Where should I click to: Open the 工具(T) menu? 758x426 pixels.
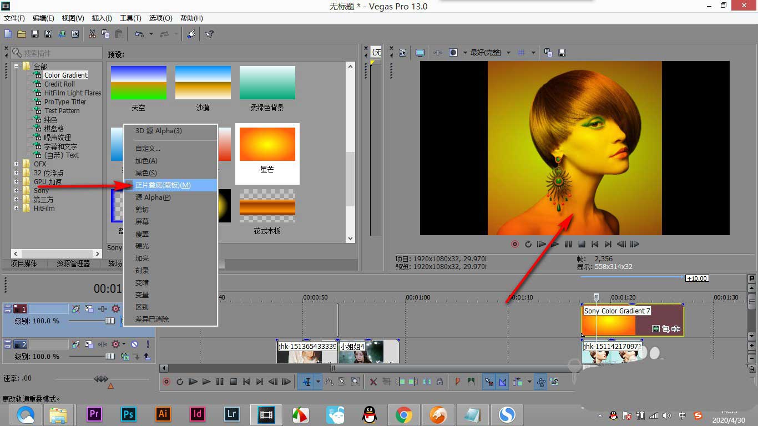(131, 18)
